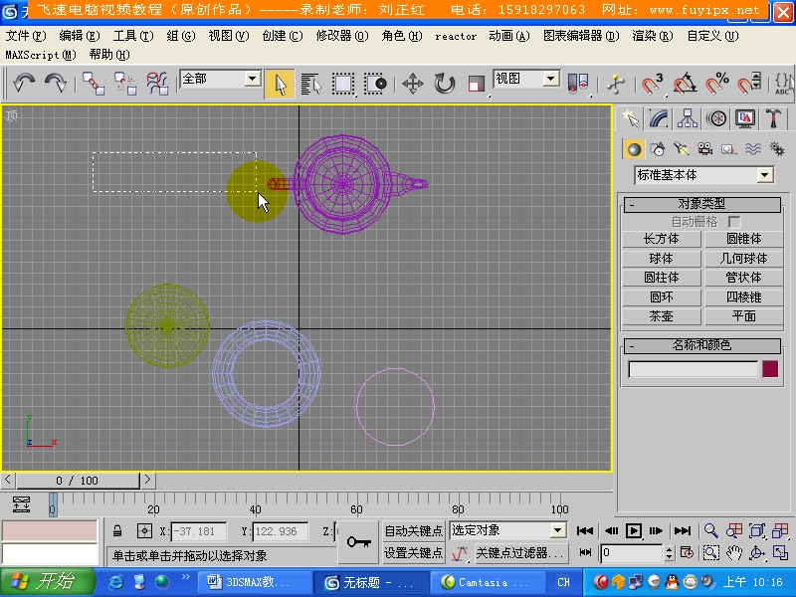Open the 渲染(R) menu
This screenshot has height=597, width=796.
point(653,36)
